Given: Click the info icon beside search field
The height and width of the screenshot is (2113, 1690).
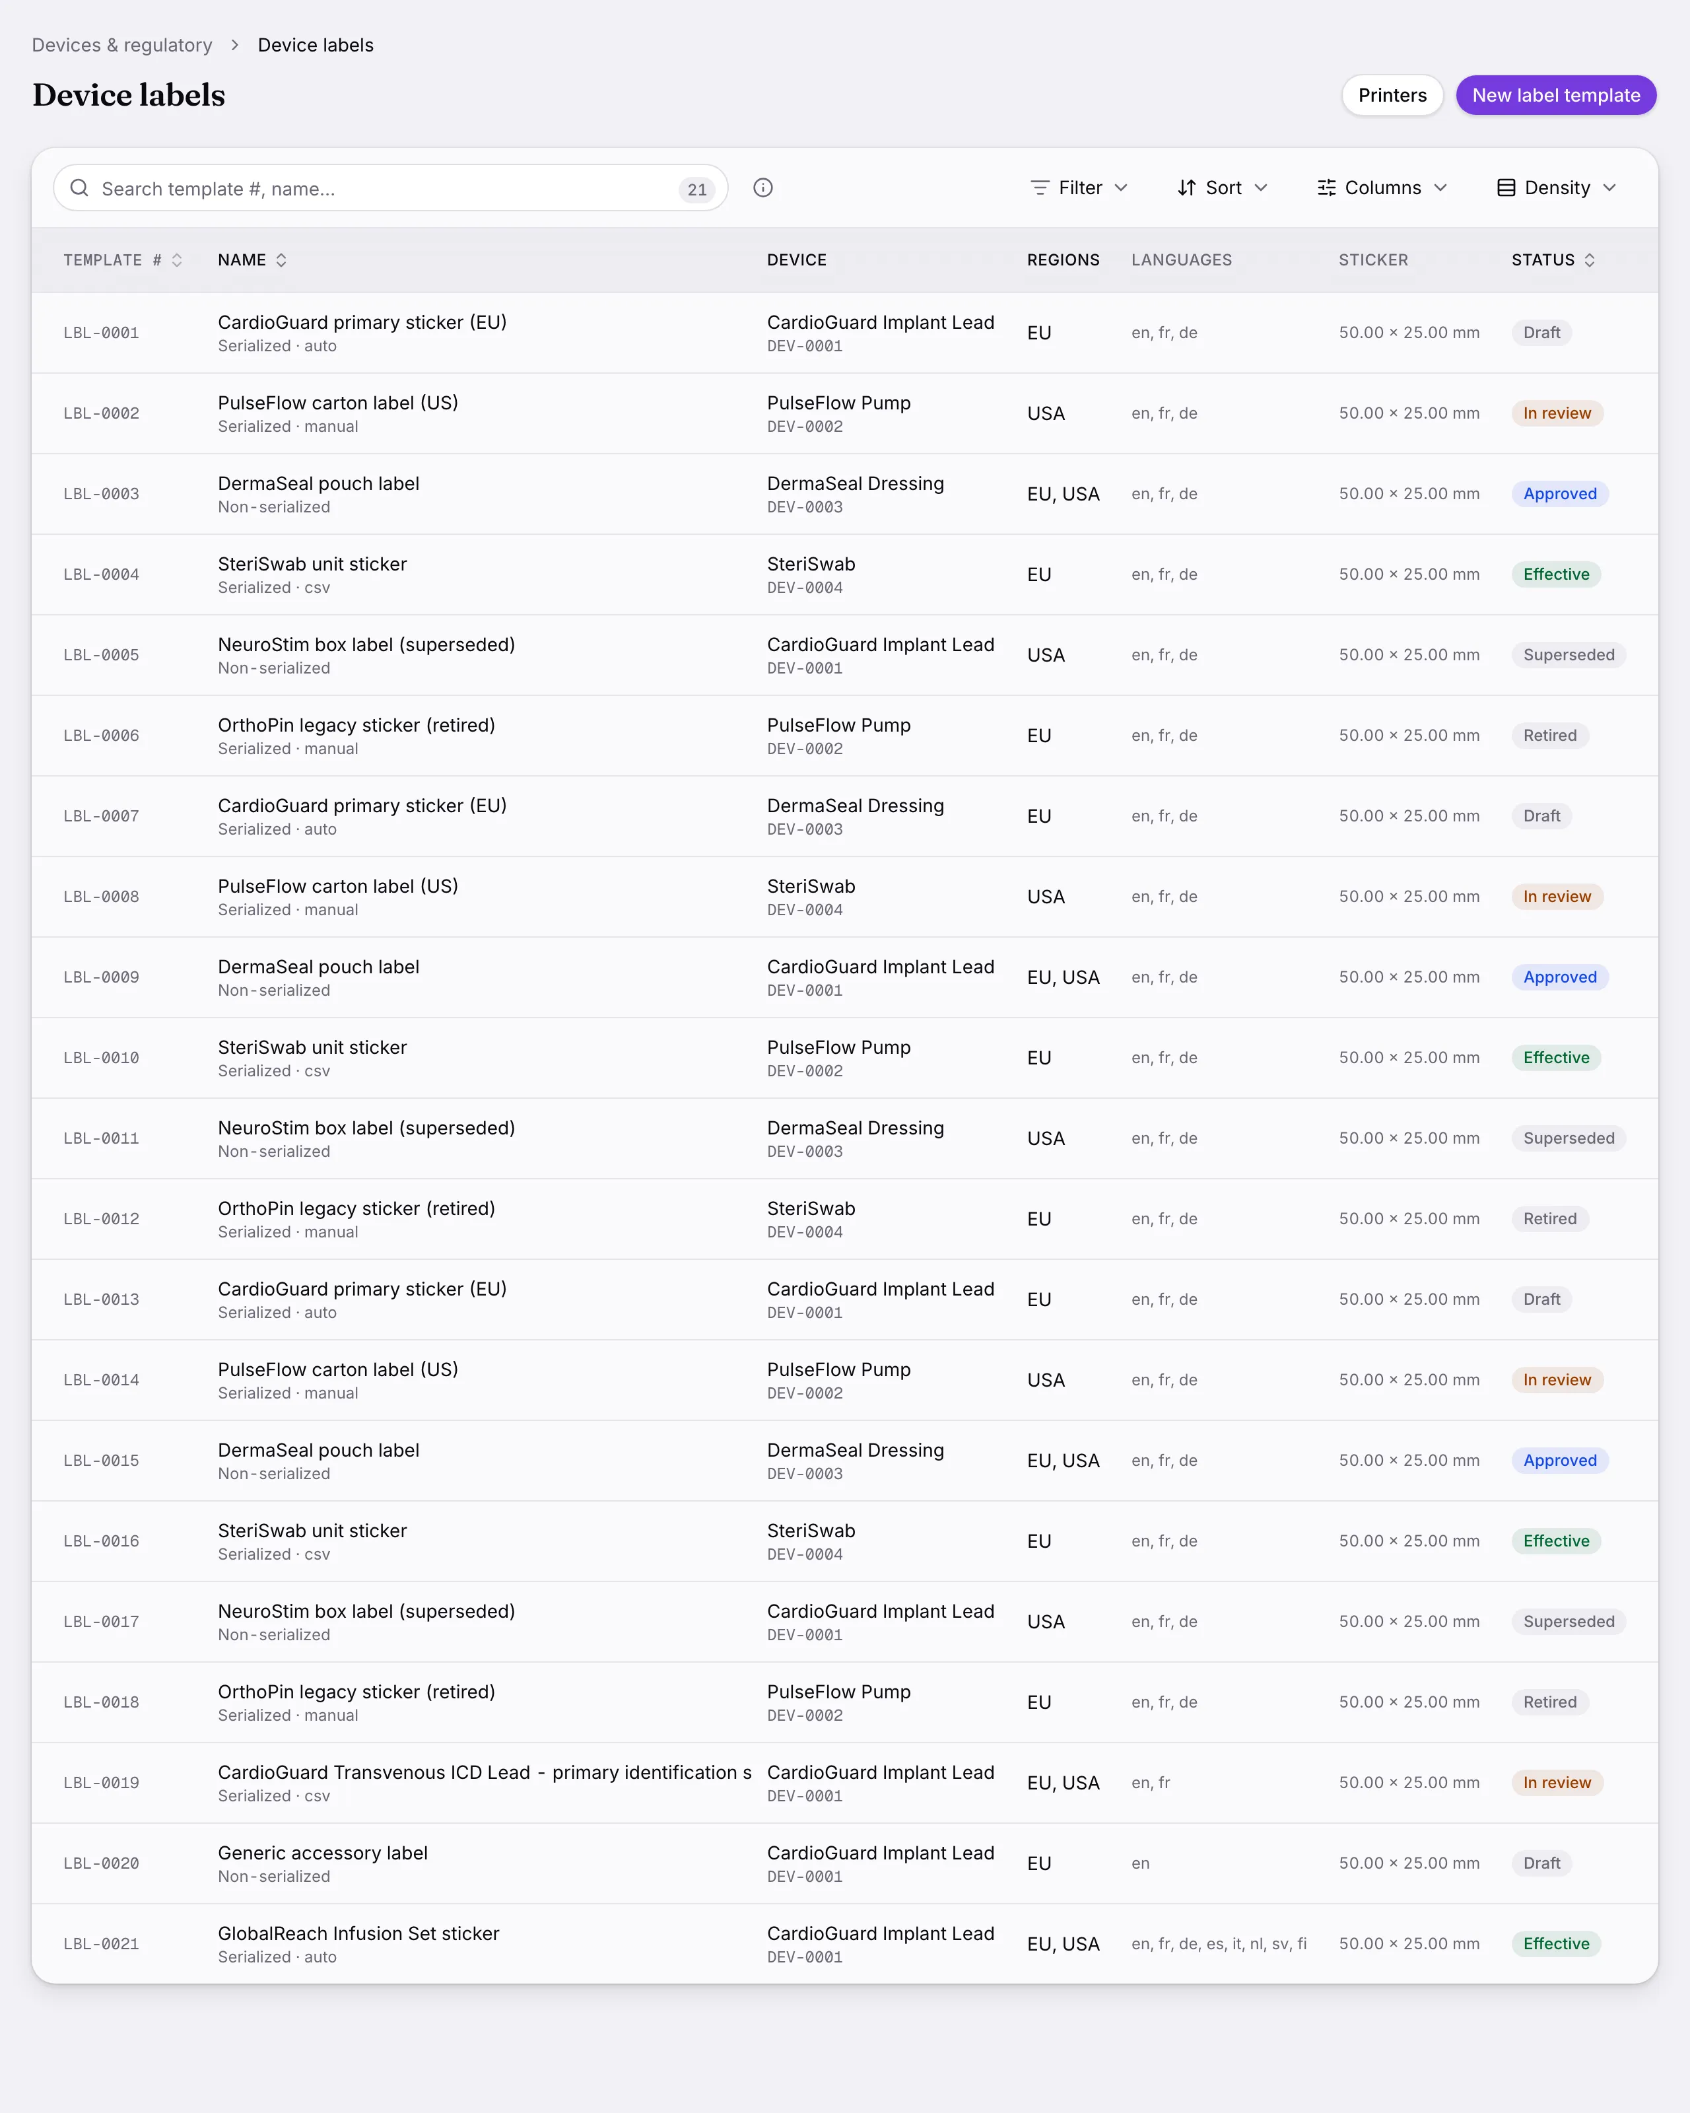Looking at the screenshot, I should click(763, 188).
